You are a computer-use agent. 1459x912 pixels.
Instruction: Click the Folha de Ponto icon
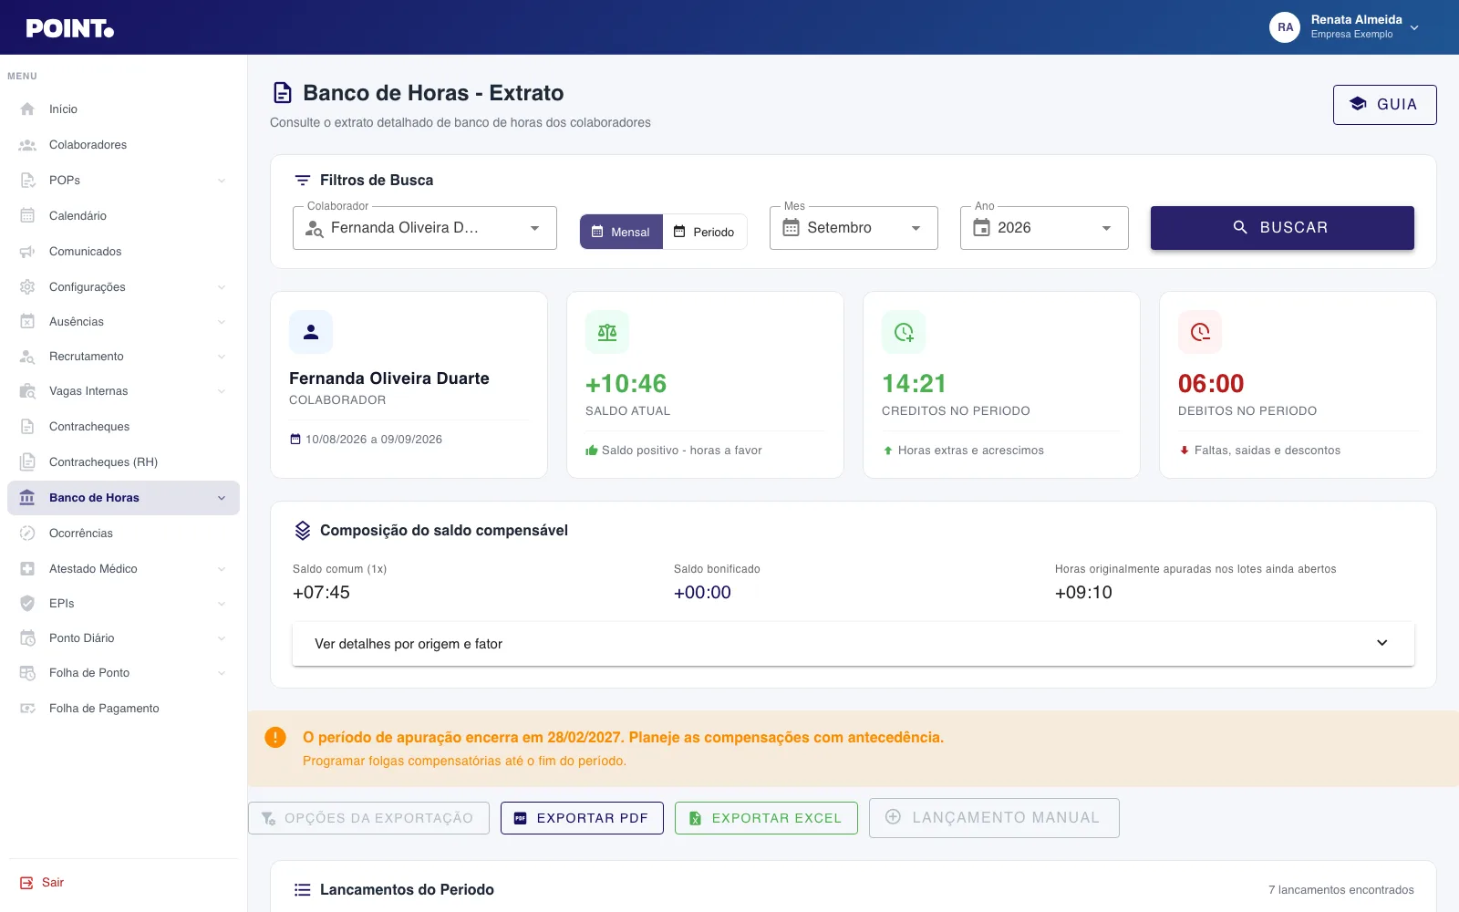(x=27, y=672)
